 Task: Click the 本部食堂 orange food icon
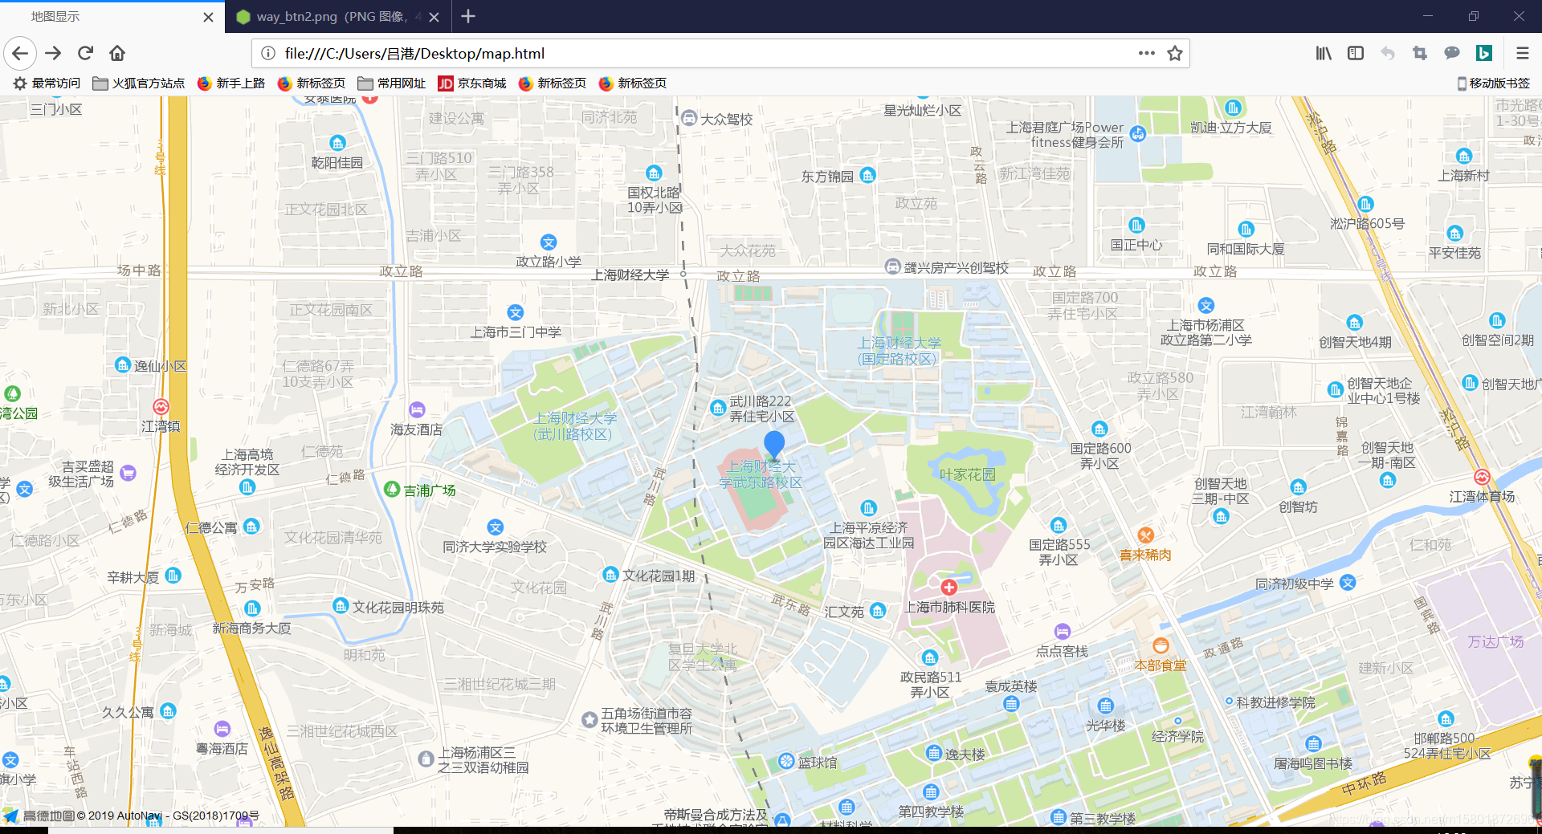click(1161, 645)
